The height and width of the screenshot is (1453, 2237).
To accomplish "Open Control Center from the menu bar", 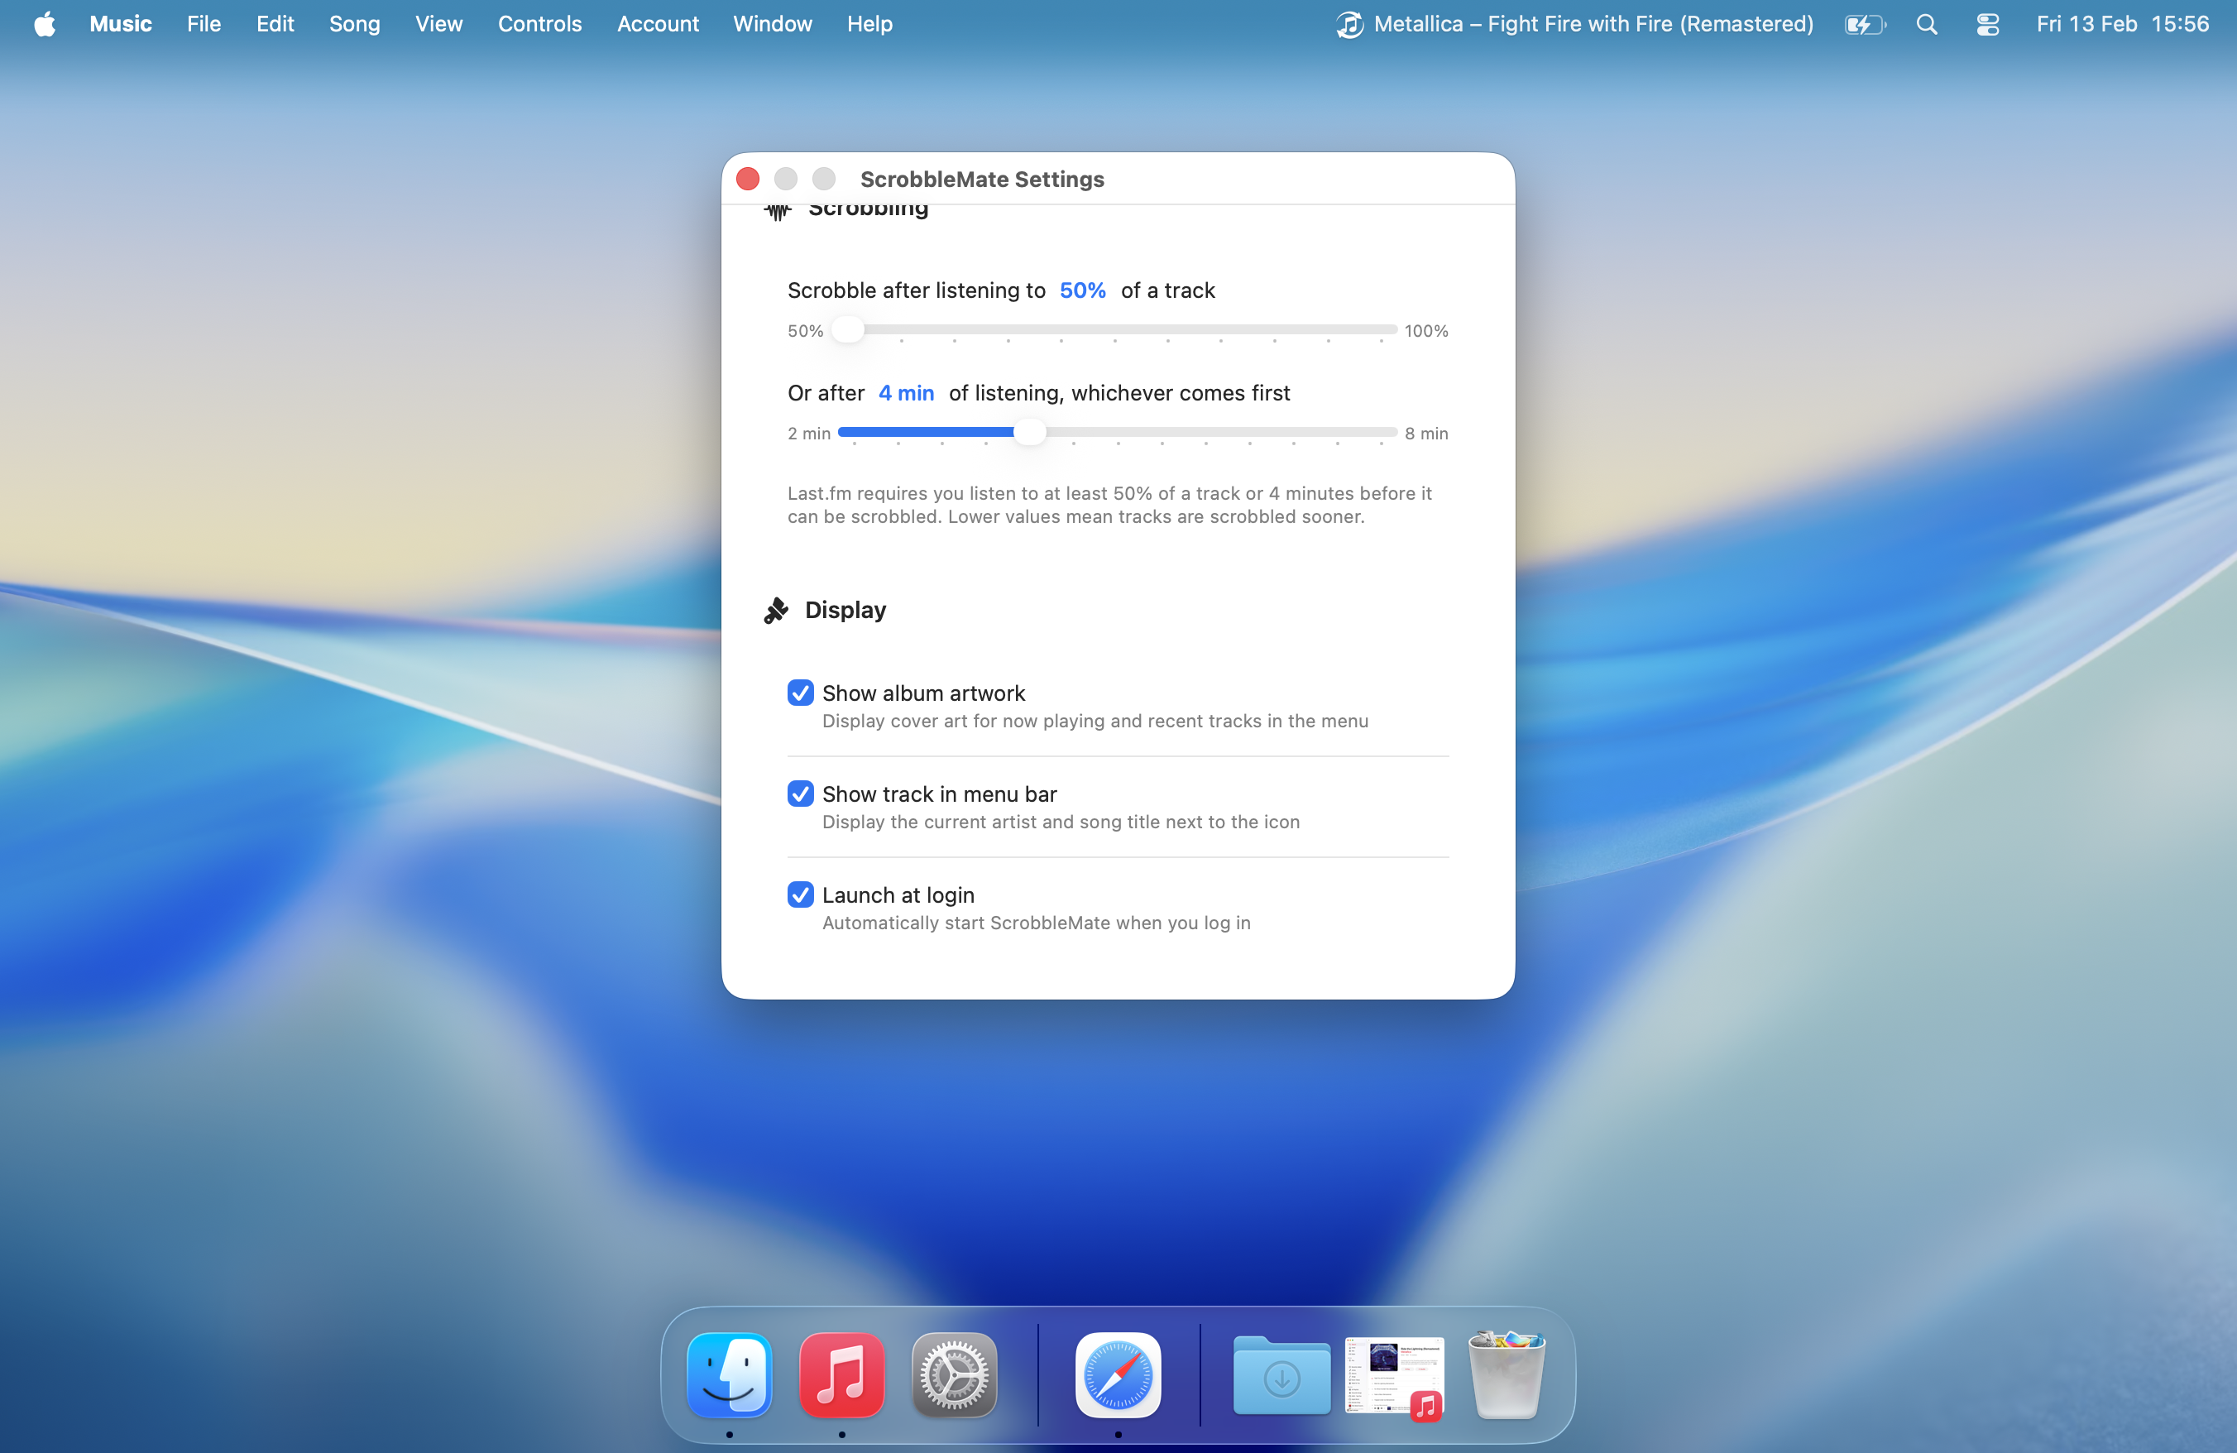I will 1987,23.
